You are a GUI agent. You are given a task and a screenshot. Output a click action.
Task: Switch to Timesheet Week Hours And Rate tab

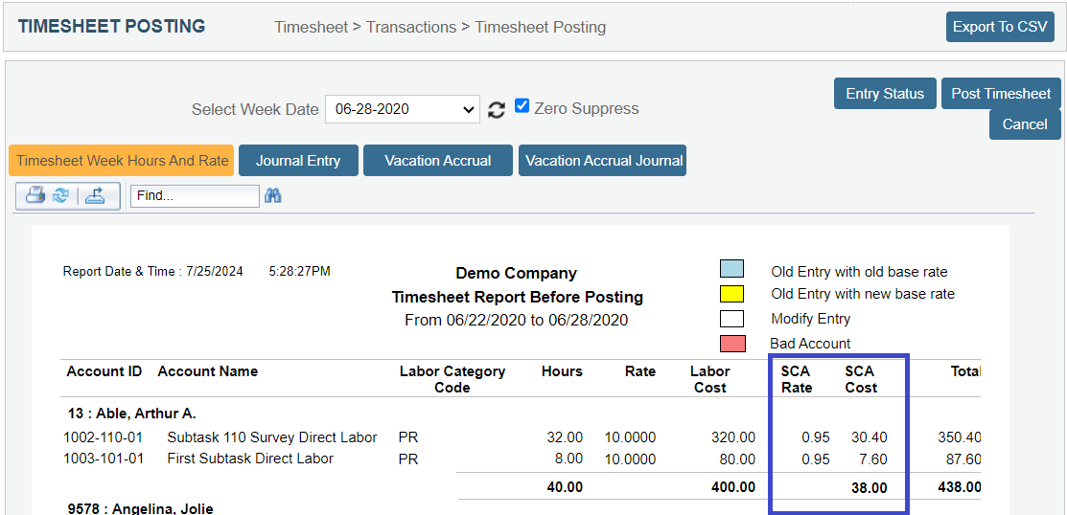pyautogui.click(x=122, y=161)
